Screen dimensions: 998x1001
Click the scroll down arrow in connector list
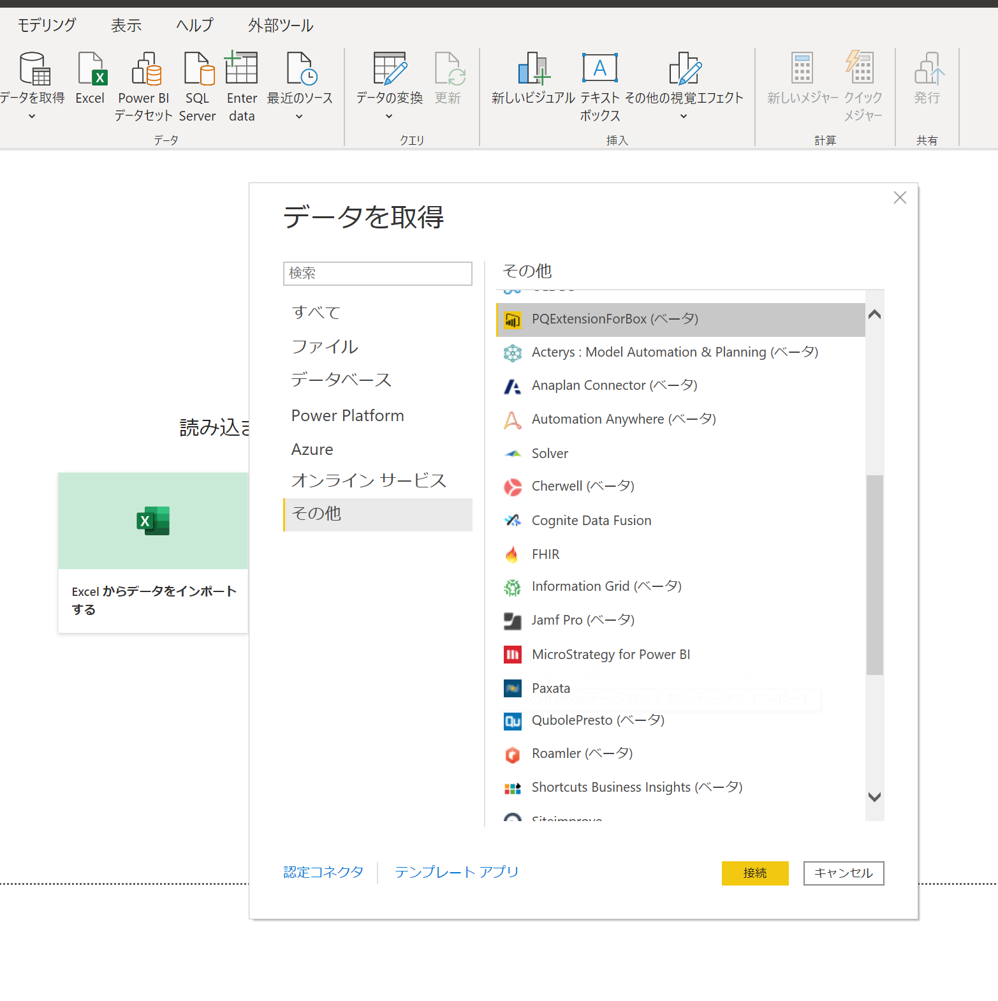click(875, 797)
